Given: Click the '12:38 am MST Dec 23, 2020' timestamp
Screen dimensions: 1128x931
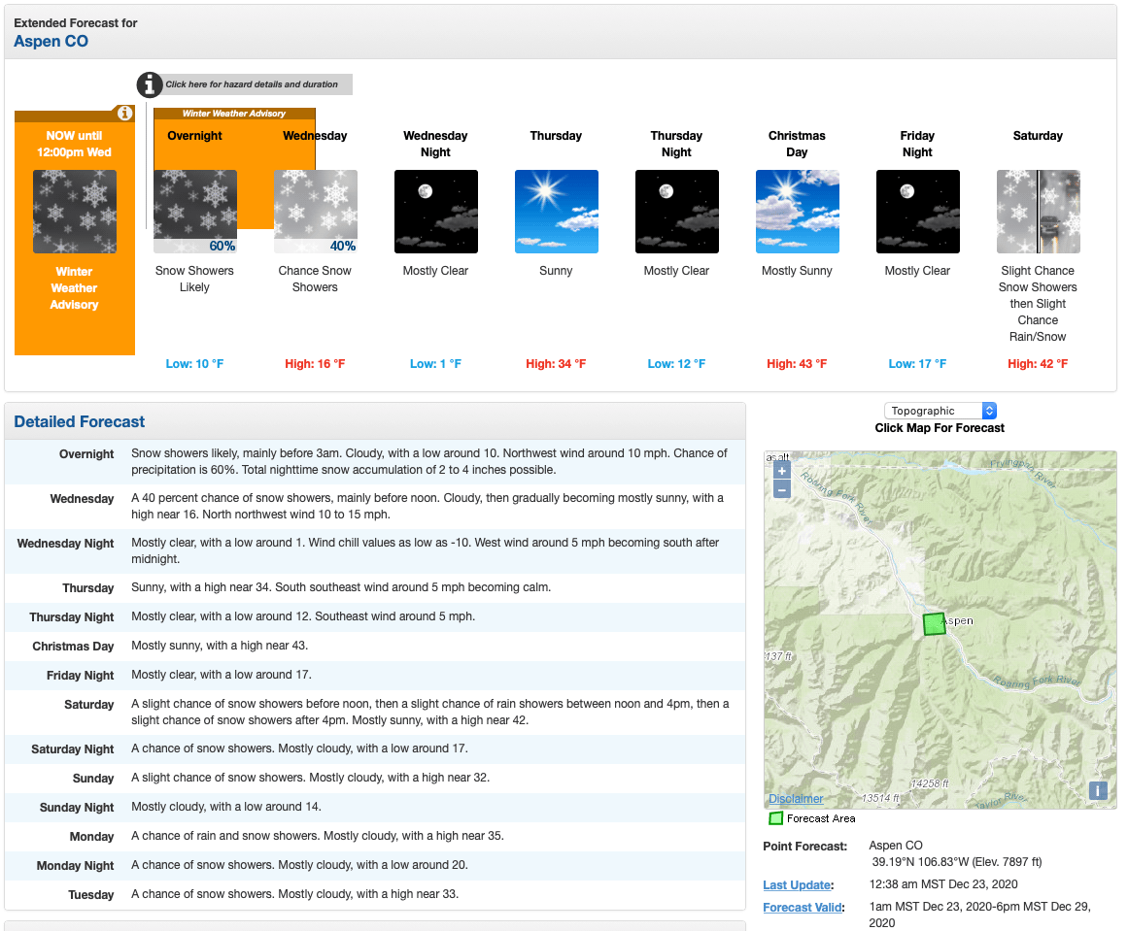Looking at the screenshot, I should tap(943, 884).
